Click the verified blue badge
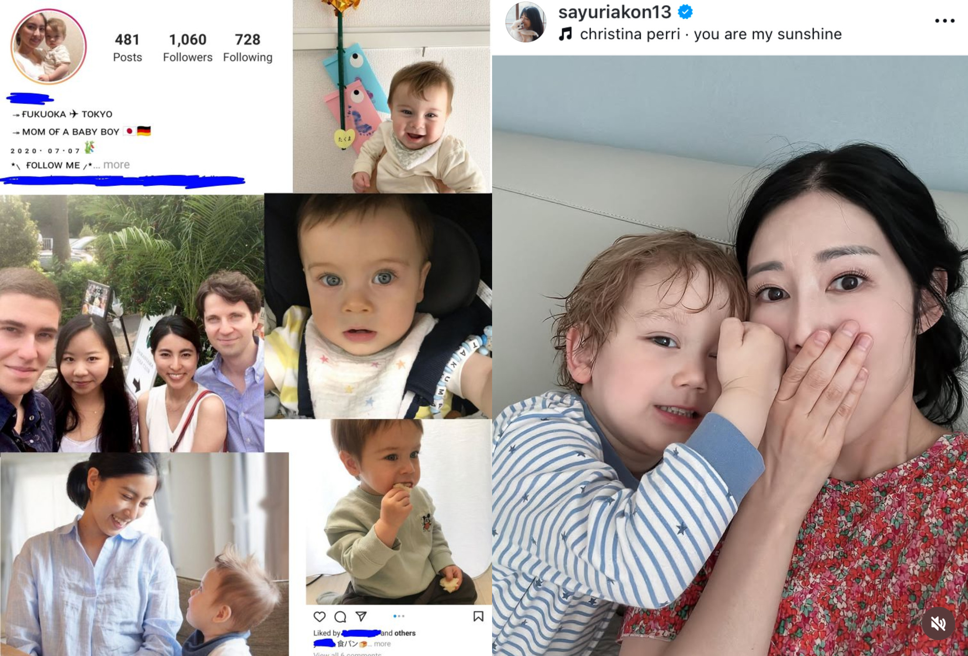 click(x=685, y=12)
